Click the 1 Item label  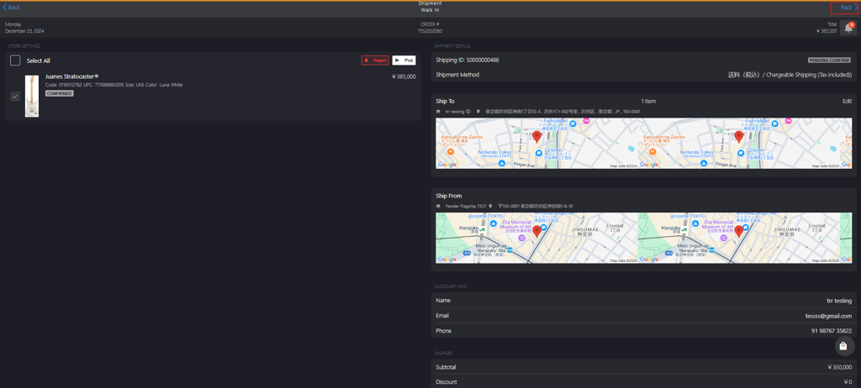tap(648, 101)
